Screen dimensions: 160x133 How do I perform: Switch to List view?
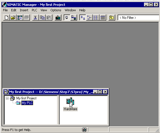(96, 18)
